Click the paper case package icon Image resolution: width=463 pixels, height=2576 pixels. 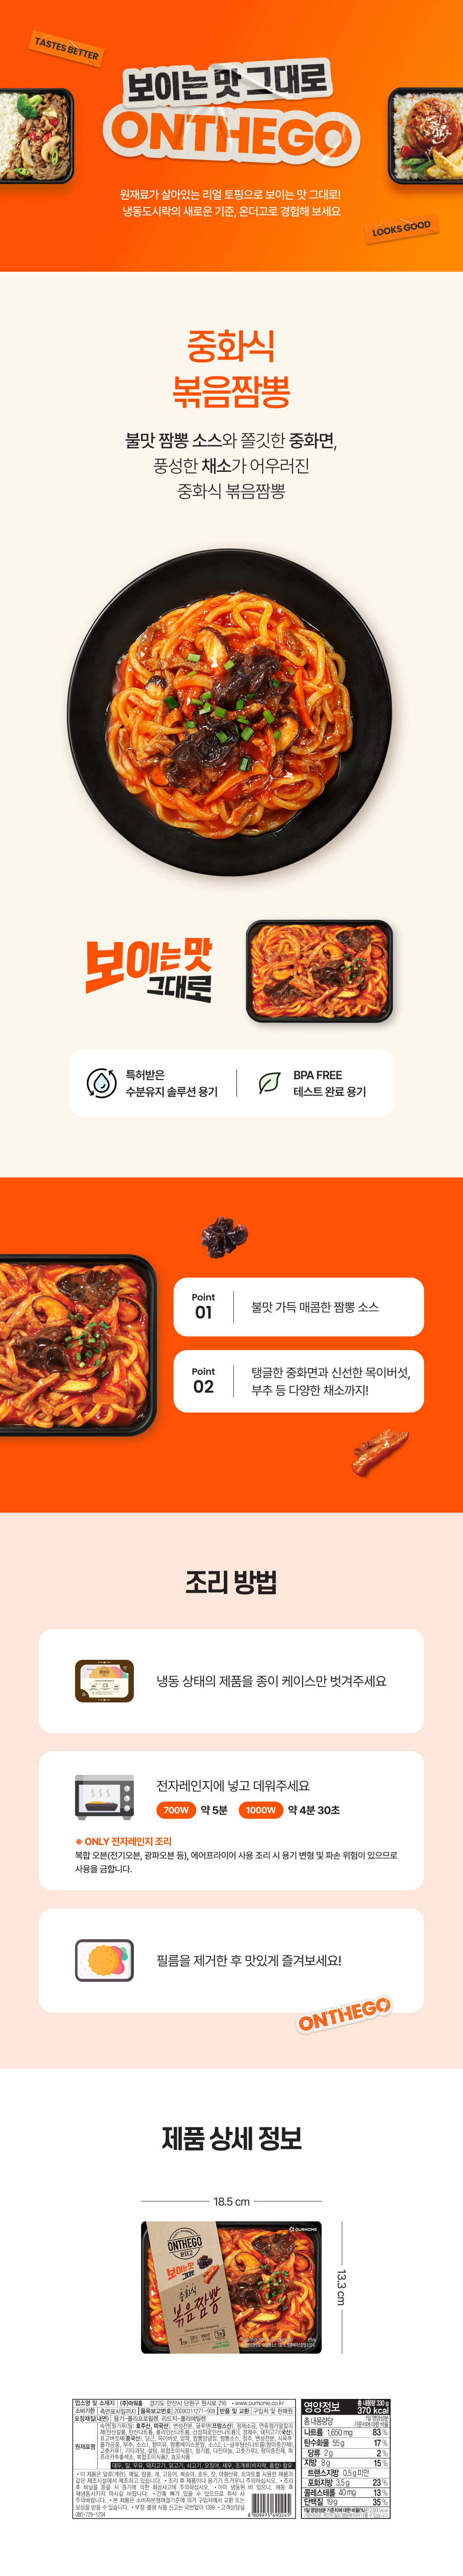[x=105, y=1681]
